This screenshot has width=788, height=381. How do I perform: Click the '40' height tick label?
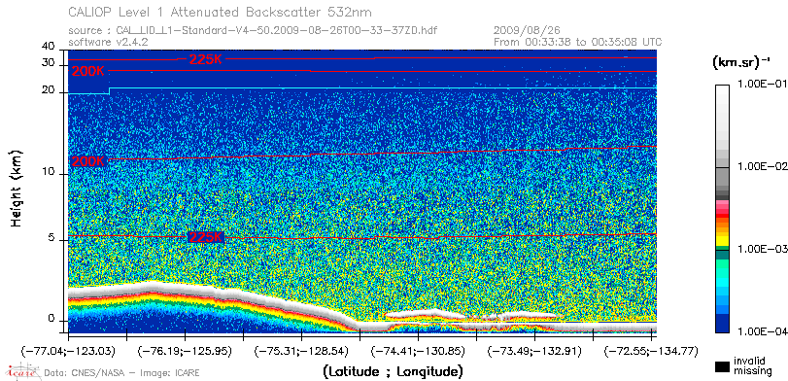[49, 47]
